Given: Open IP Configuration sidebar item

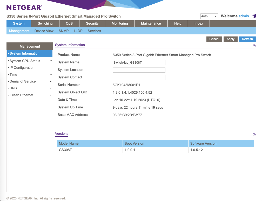Looking at the screenshot, I should [x=22, y=68].
